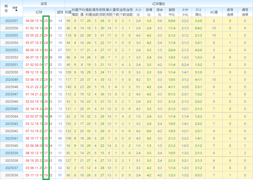Select period number 2025048
Viewport: 253px width, 180px height.
(12, 87)
